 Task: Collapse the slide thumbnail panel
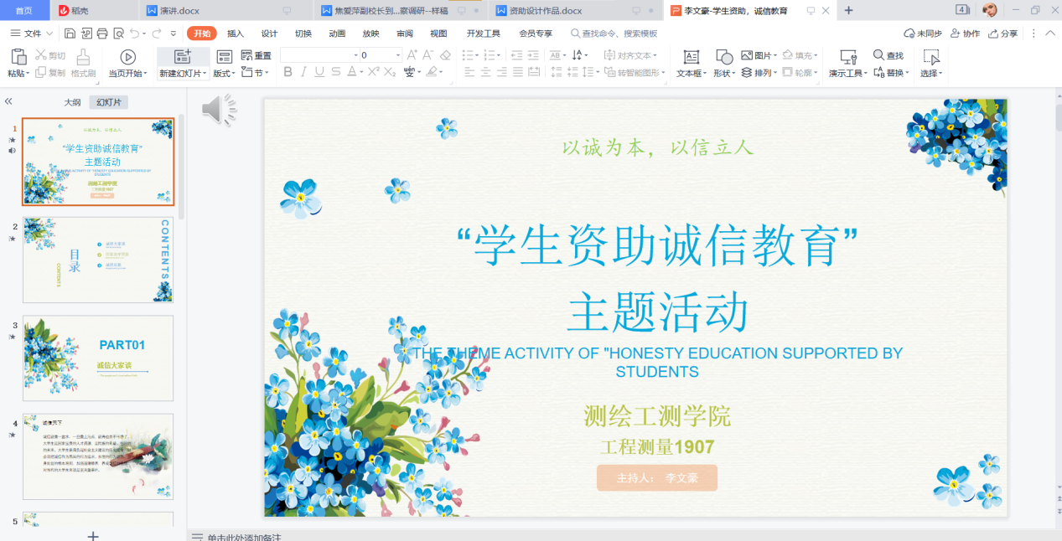(8, 101)
